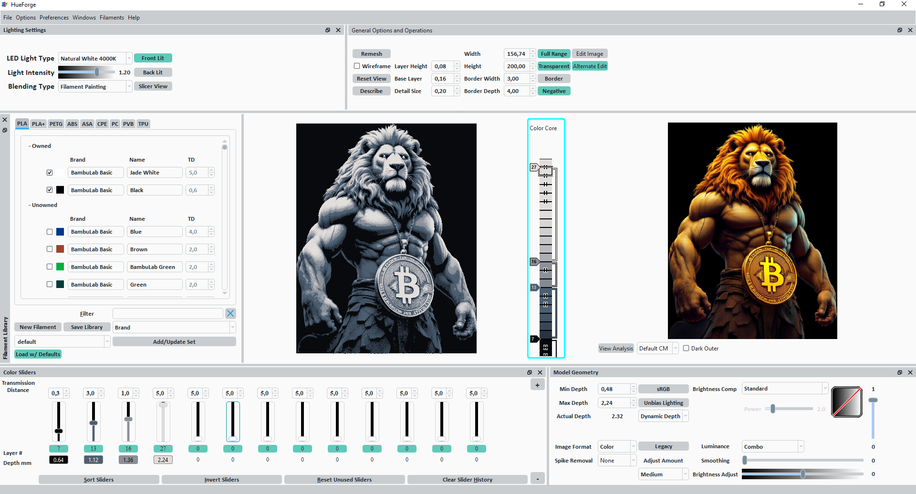Screen dimensions: 916x494
Task: Check the Blue filament checkbox
Action: coord(50,232)
